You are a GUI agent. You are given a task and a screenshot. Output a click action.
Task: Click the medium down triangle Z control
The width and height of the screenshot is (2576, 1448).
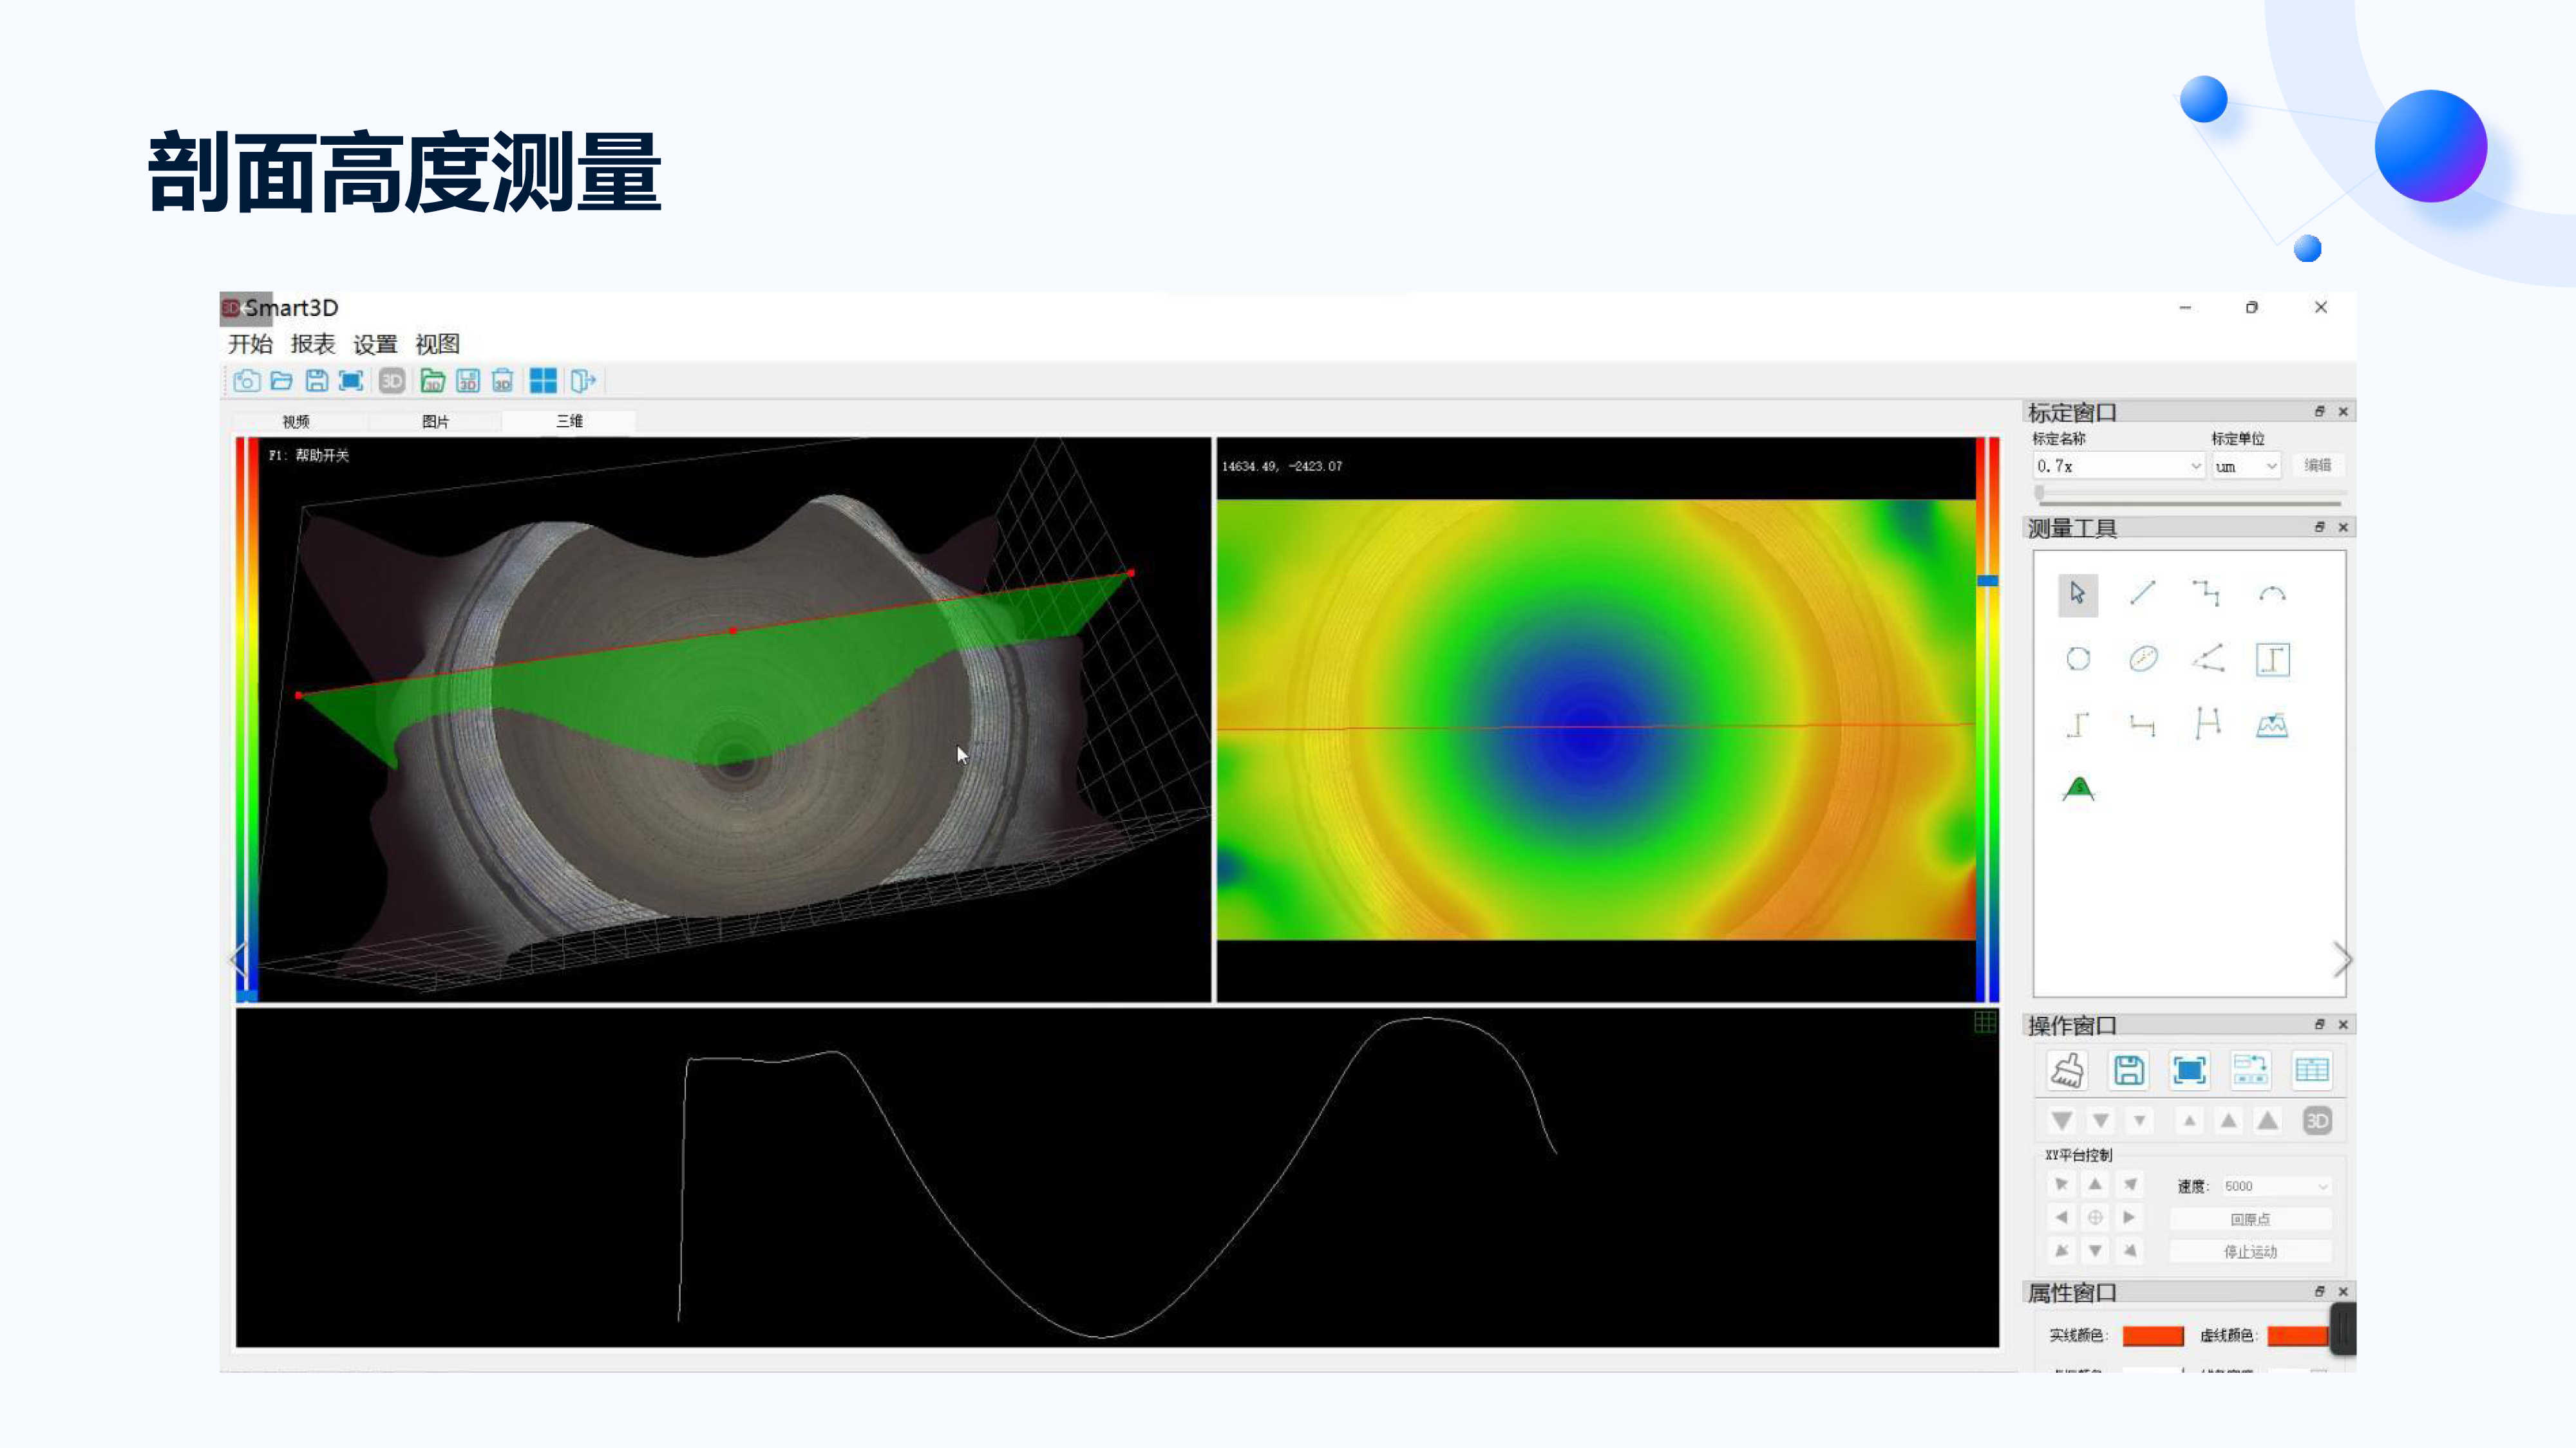click(x=2101, y=1121)
